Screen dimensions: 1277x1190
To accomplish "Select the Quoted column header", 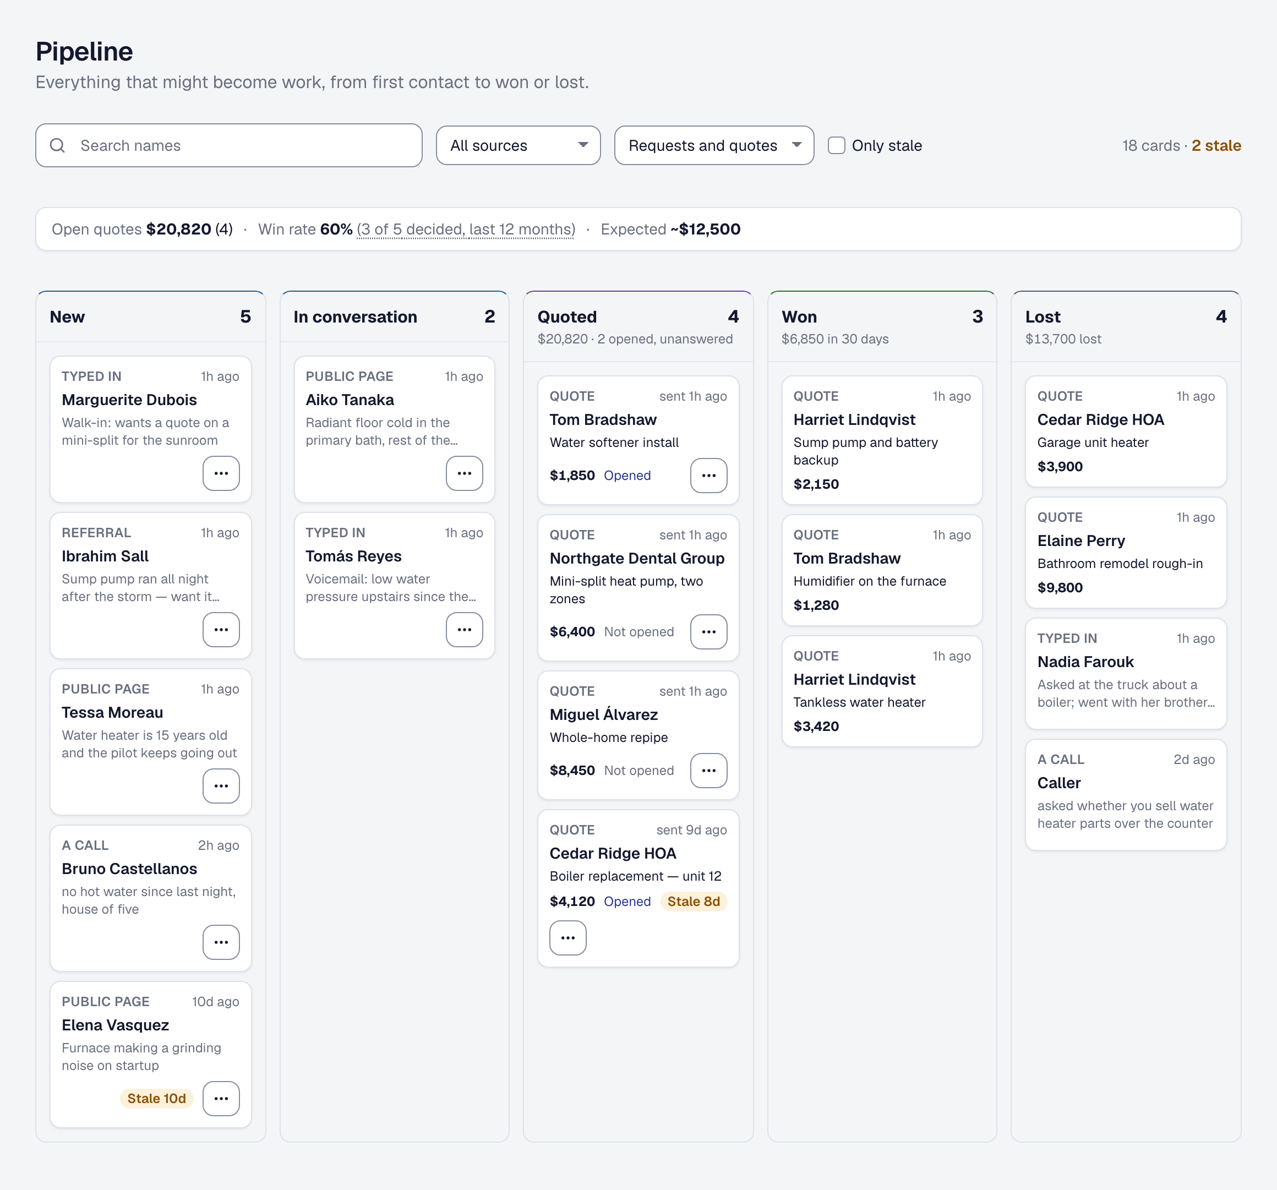I will 638,327.
